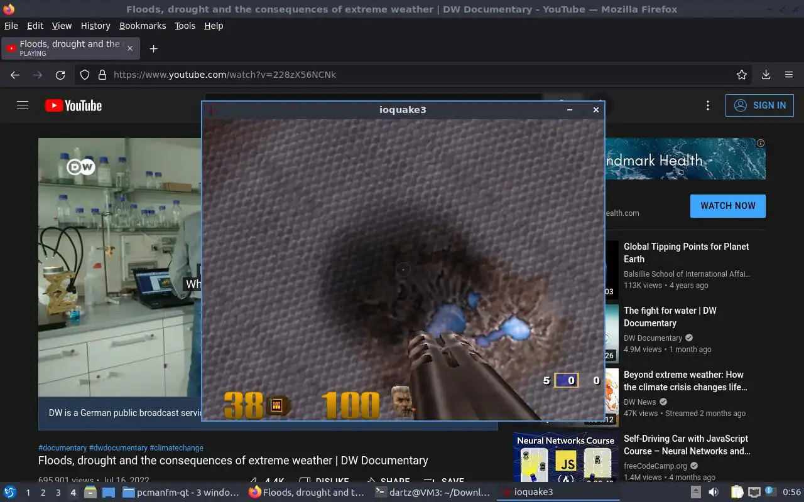Click the freeCodeCamp.org channel name
This screenshot has width=804, height=502.
point(655,466)
